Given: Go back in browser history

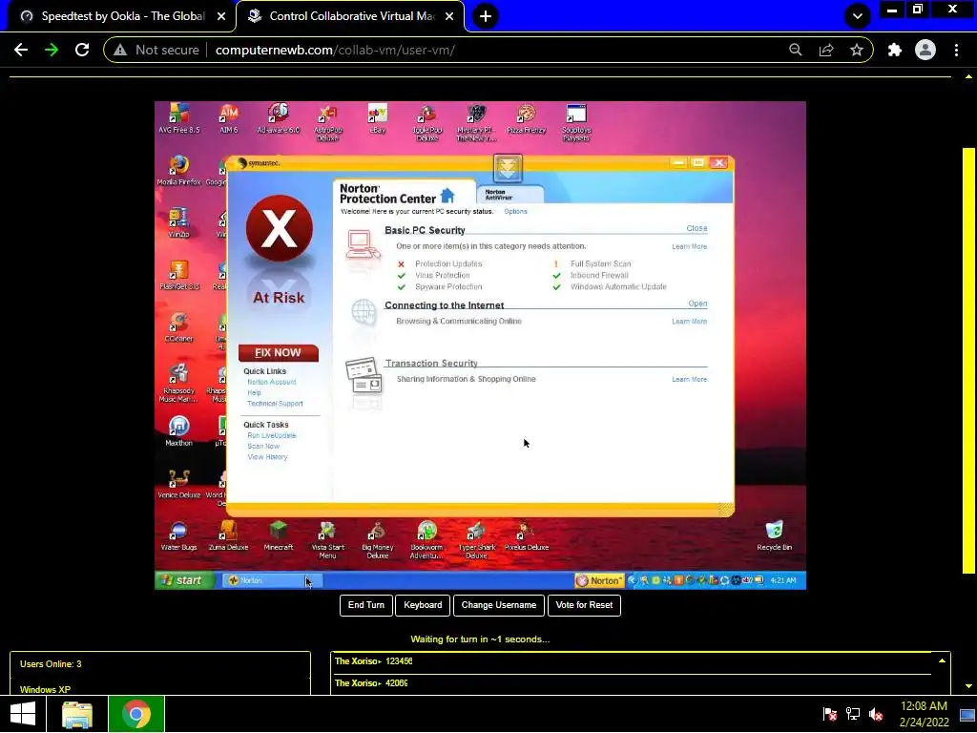Looking at the screenshot, I should click(21, 50).
